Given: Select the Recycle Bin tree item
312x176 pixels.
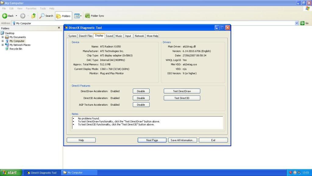Looking at the screenshot, I should [16, 49].
